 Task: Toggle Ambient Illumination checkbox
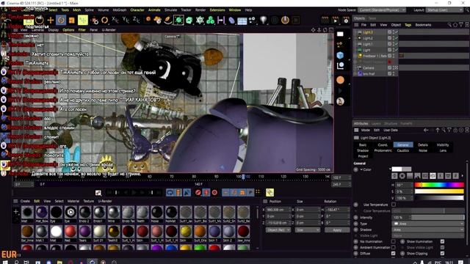tap(394, 247)
